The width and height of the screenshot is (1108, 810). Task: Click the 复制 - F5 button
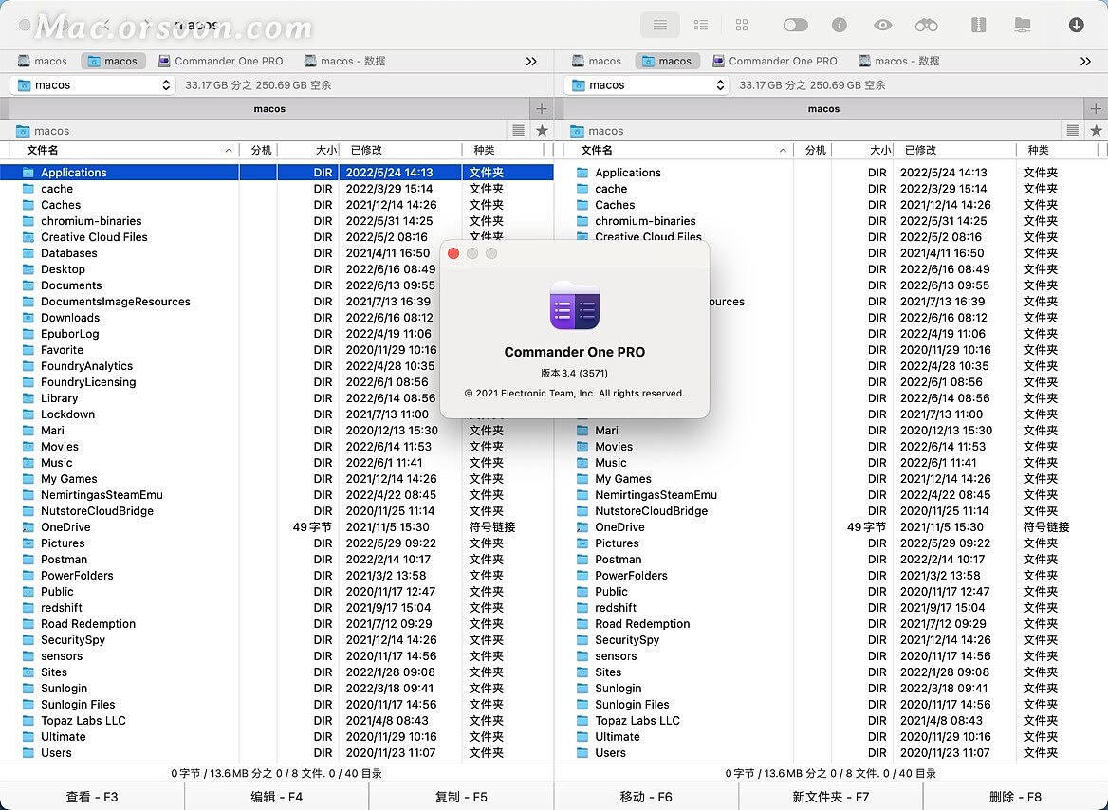tap(461, 797)
